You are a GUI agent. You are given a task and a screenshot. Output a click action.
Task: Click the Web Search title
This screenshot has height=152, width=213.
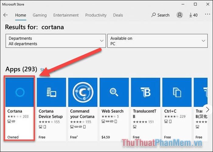point(113,111)
